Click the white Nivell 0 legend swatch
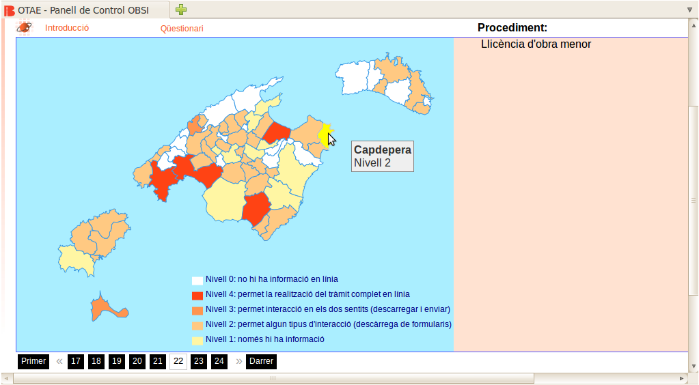This screenshot has width=699, height=385. (197, 281)
